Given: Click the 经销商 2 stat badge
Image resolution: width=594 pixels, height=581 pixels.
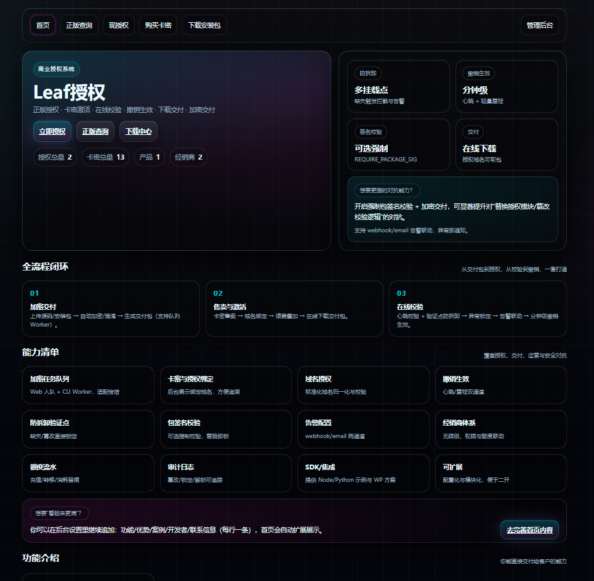Looking at the screenshot, I should (188, 157).
